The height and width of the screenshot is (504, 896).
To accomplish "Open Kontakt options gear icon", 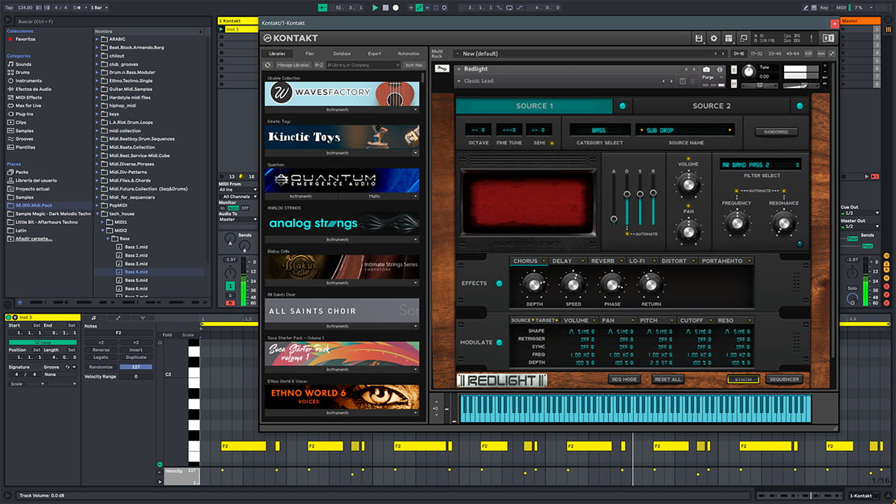I will (713, 38).
